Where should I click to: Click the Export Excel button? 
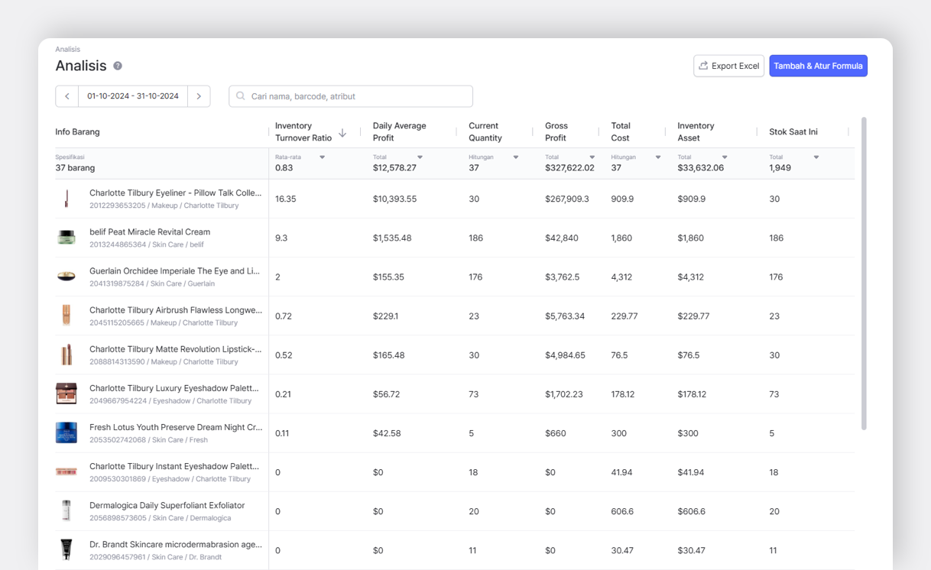pos(728,66)
